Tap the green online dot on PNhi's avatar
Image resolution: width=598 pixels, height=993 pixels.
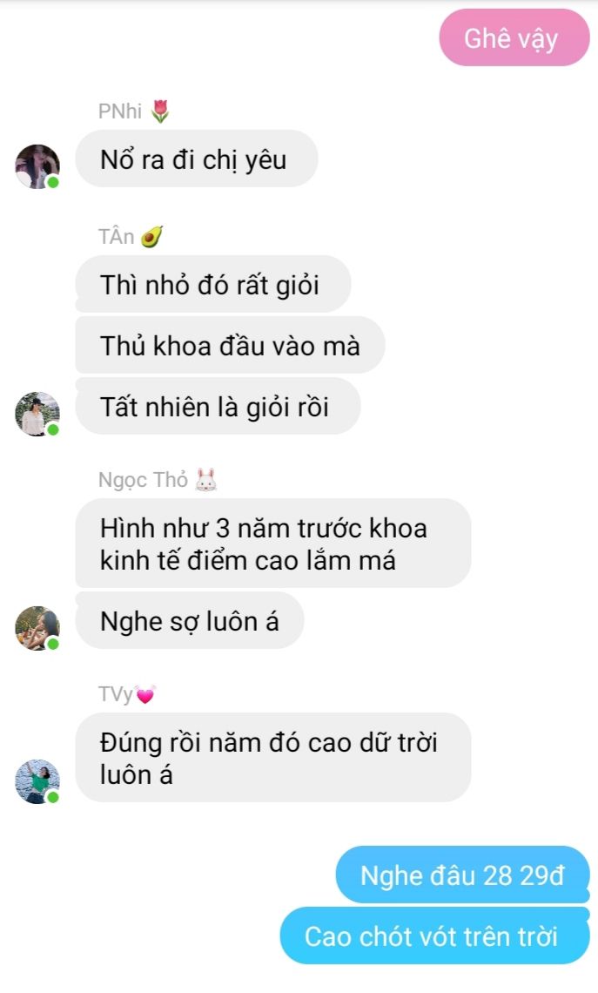pos(53,182)
